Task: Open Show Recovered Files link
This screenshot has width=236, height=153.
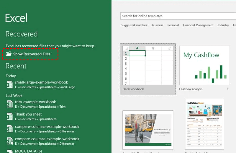Action: point(32,54)
